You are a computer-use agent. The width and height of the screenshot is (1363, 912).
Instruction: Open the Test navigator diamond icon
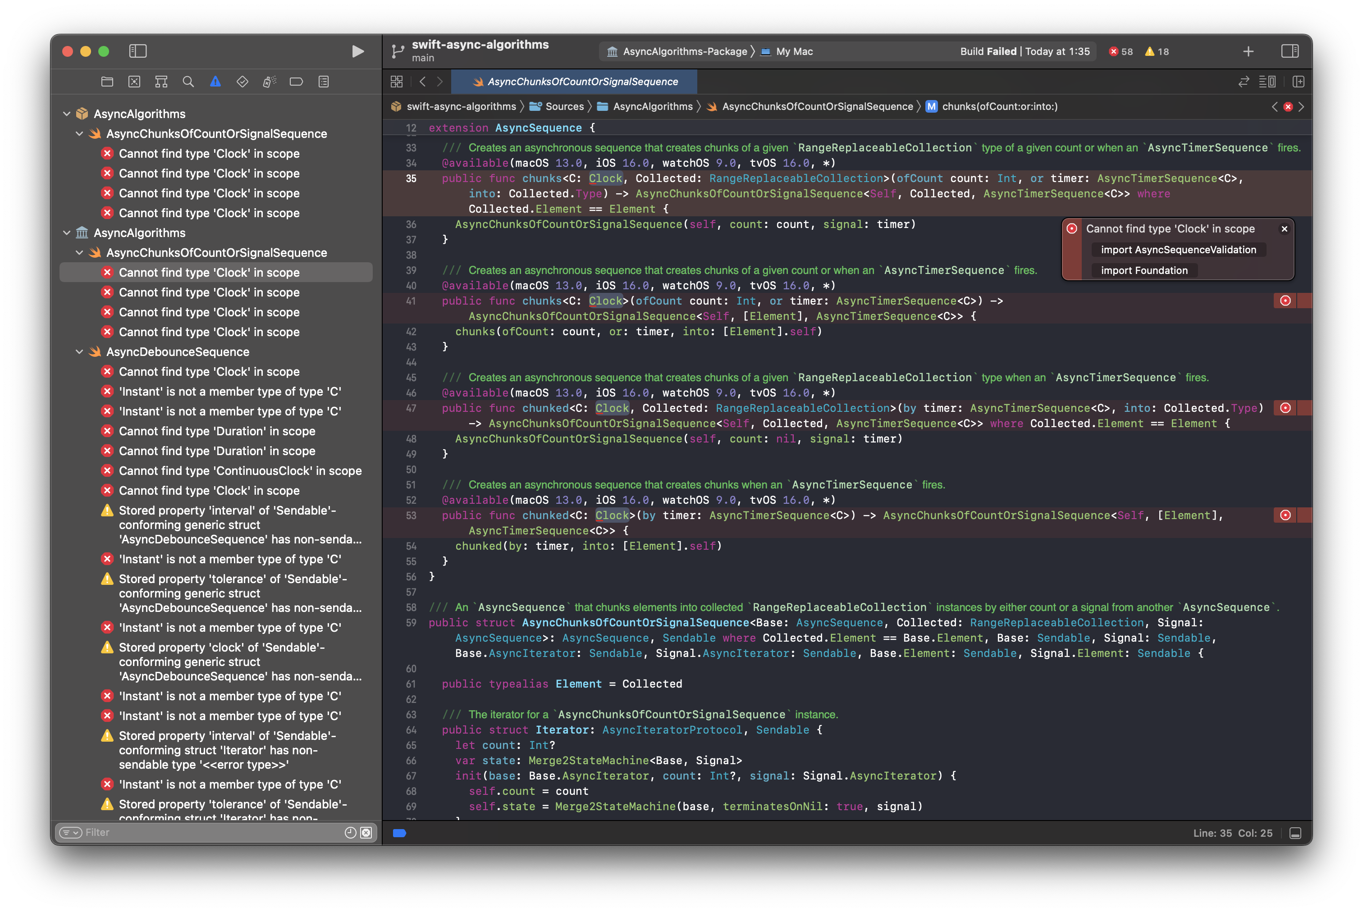242,82
